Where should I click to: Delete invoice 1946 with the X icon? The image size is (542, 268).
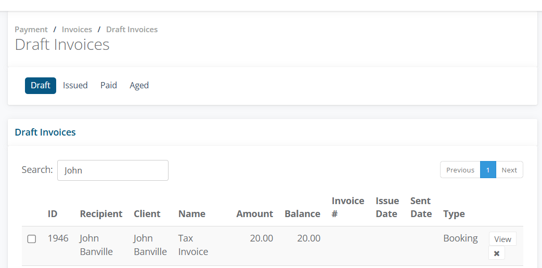(496, 253)
